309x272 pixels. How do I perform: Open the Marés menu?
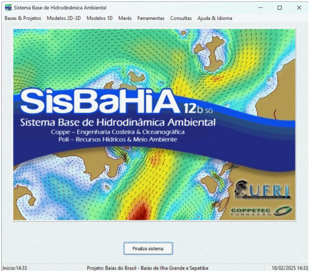point(125,18)
